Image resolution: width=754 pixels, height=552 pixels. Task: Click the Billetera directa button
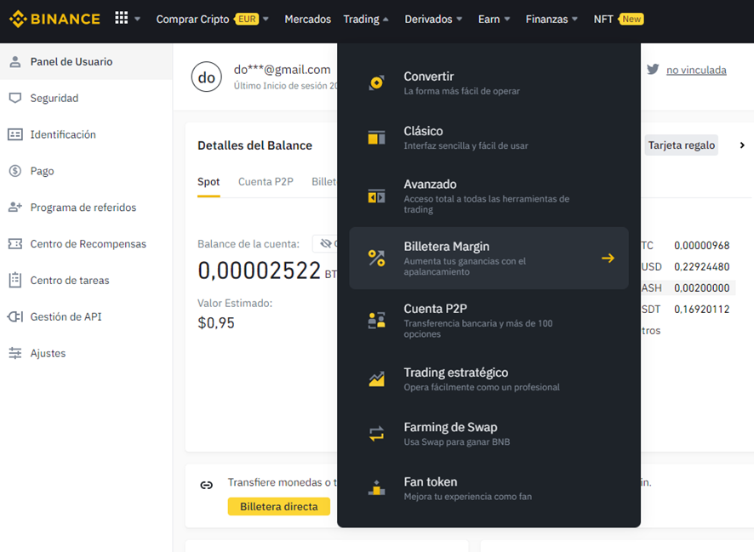click(x=279, y=506)
